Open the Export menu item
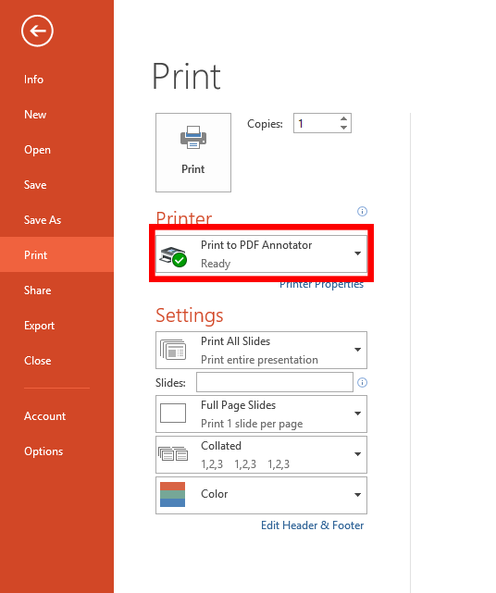The width and height of the screenshot is (496, 593). [x=40, y=326]
